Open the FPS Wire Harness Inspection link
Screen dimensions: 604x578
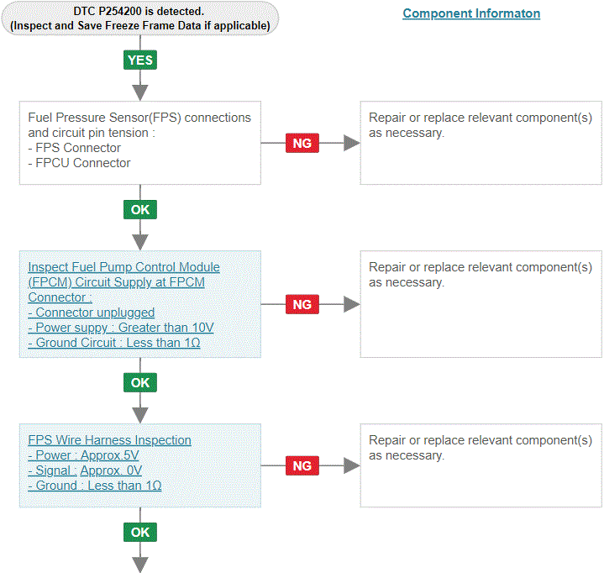109,440
